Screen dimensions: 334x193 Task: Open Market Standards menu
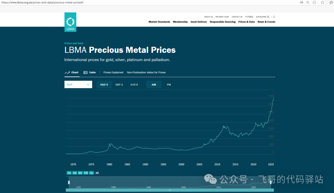pyautogui.click(x=159, y=22)
